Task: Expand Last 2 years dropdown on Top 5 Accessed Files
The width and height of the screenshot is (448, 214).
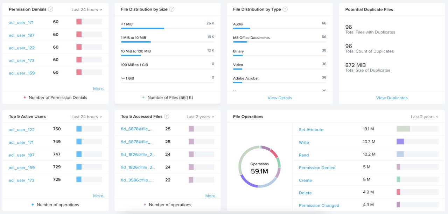Action: coord(200,116)
